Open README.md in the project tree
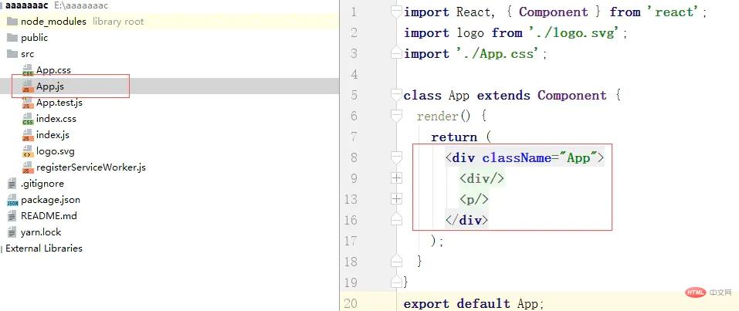This screenshot has width=739, height=311. [49, 216]
